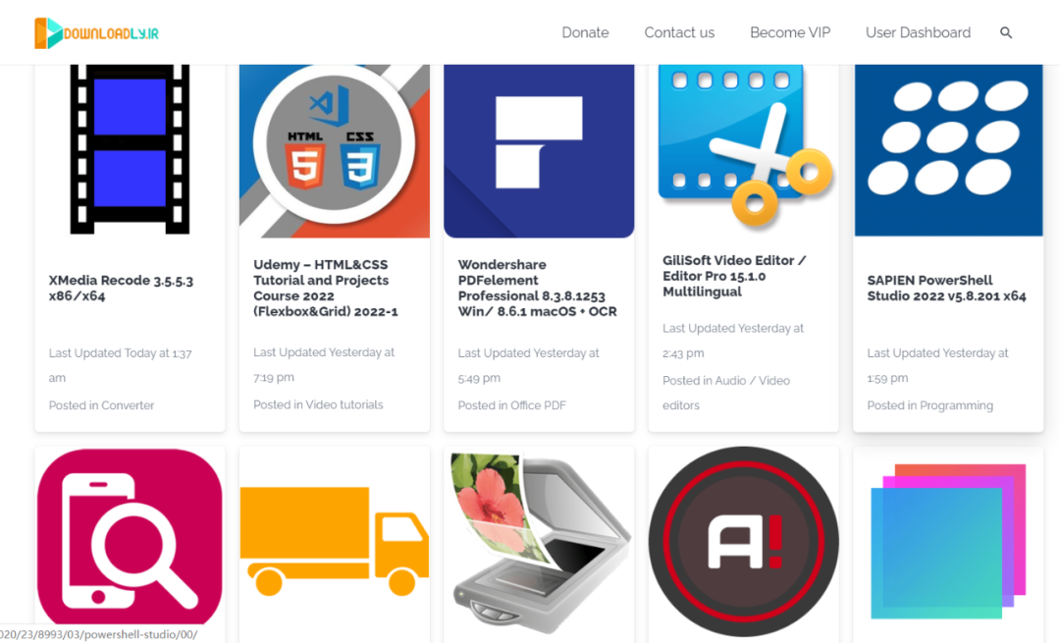This screenshot has height=643, width=1060.
Task: Click the orange delivery truck icon
Action: point(335,541)
